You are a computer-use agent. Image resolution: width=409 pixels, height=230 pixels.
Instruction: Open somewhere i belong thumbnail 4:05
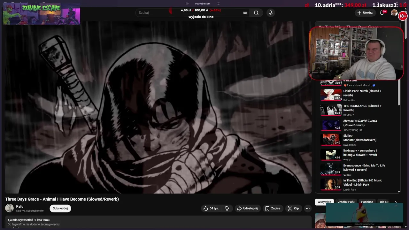[x=331, y=154]
